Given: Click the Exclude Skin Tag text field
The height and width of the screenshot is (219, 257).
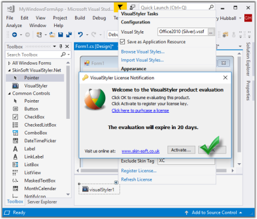Looking at the screenshot, I should tap(186, 161).
